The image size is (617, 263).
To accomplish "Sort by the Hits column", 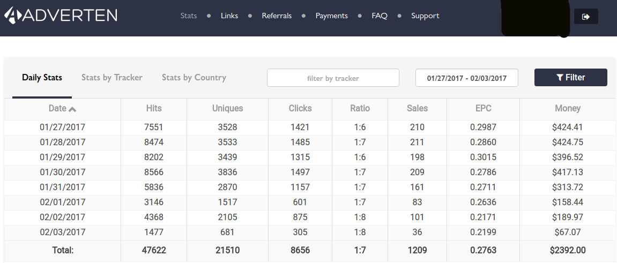I will coord(153,109).
